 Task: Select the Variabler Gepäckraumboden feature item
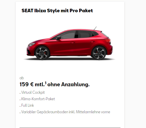(65, 112)
